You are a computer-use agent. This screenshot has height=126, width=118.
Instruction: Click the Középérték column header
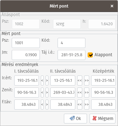click(x=103, y=71)
